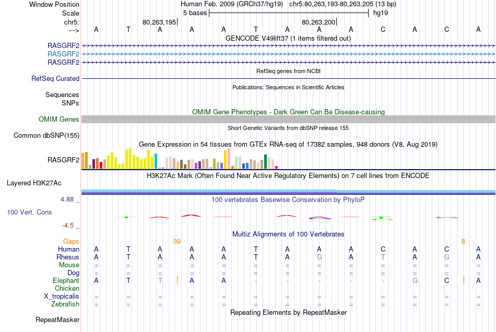Click the OMIM Genes label
Viewport: 496px width, 332px height.
[x=58, y=119]
